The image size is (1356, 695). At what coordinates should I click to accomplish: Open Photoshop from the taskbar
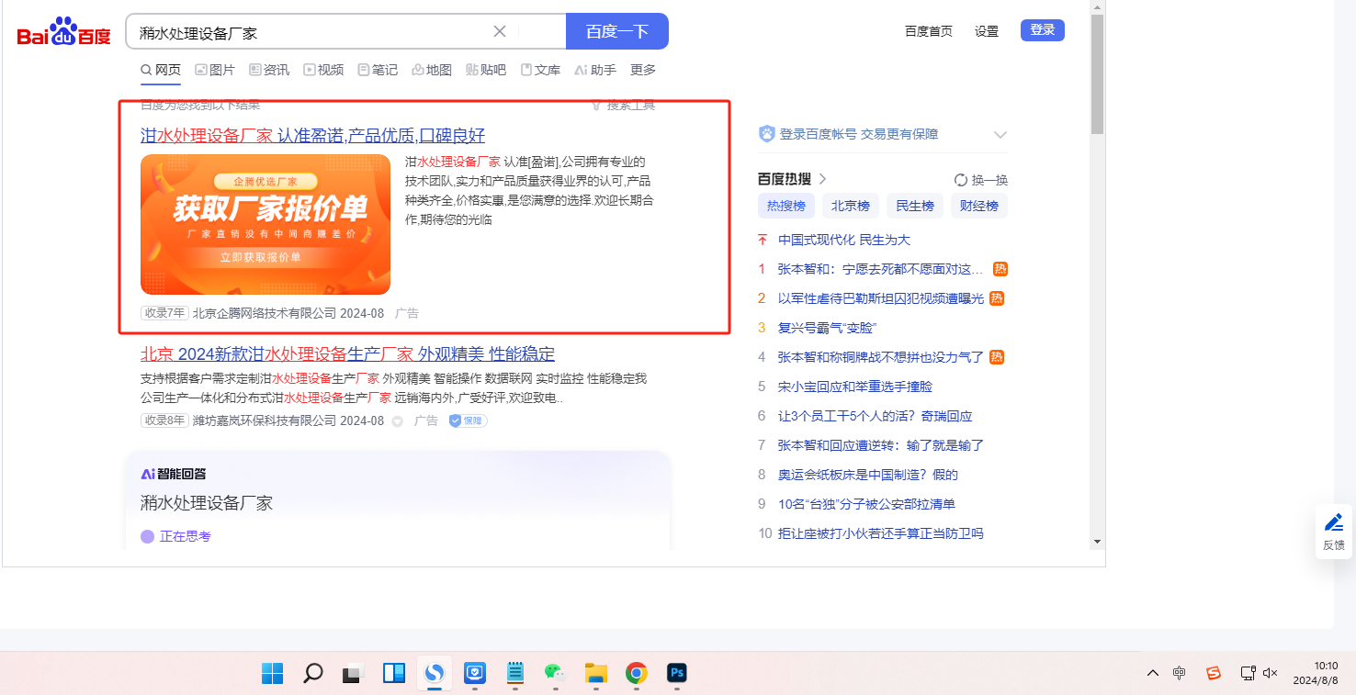tap(678, 674)
